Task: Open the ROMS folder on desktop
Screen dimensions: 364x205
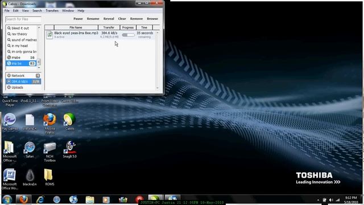Action: pos(49,177)
